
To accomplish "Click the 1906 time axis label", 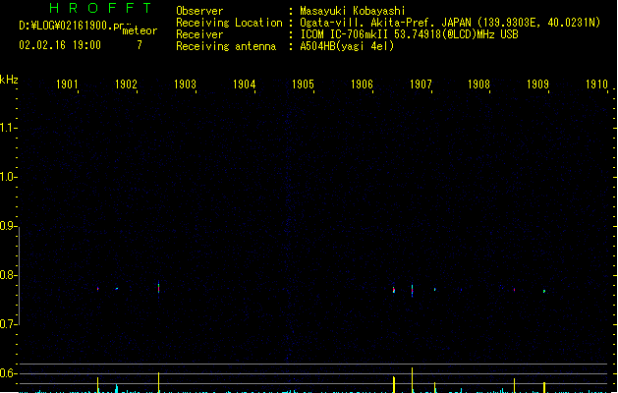I will pyautogui.click(x=362, y=84).
